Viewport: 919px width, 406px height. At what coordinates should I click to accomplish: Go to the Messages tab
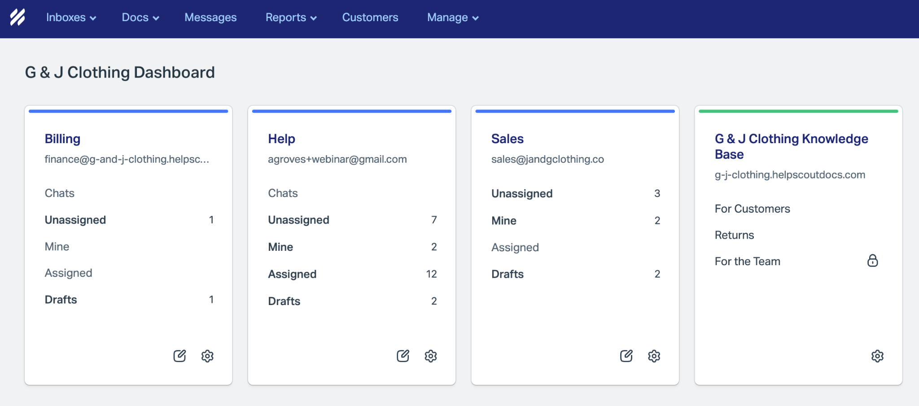(210, 17)
